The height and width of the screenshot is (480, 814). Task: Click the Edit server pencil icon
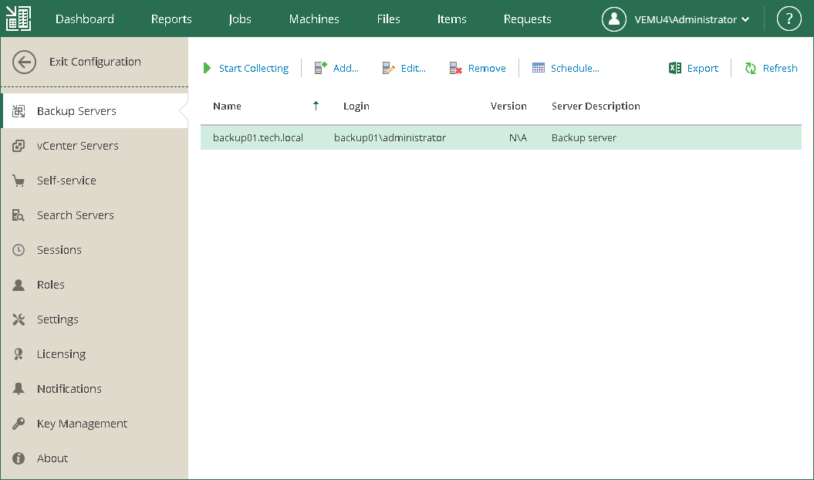tap(388, 68)
